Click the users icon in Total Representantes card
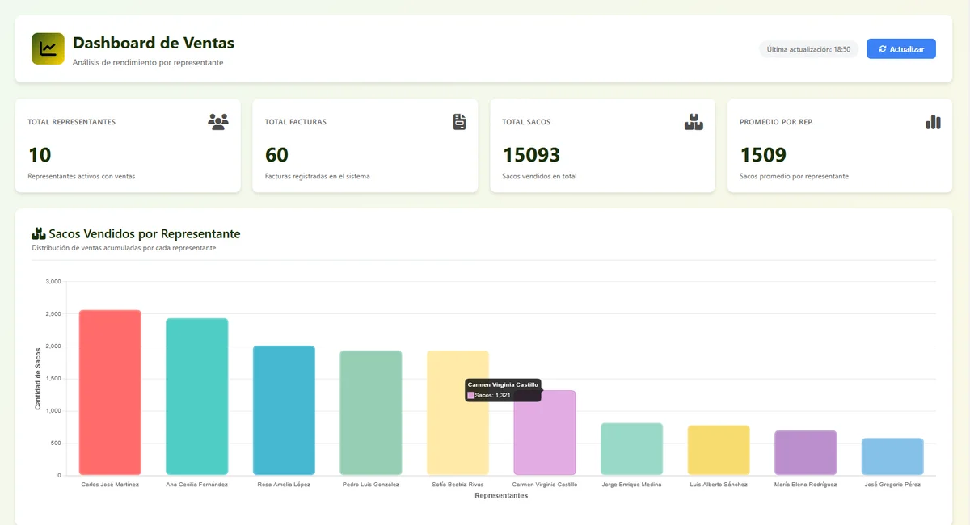 pos(218,122)
